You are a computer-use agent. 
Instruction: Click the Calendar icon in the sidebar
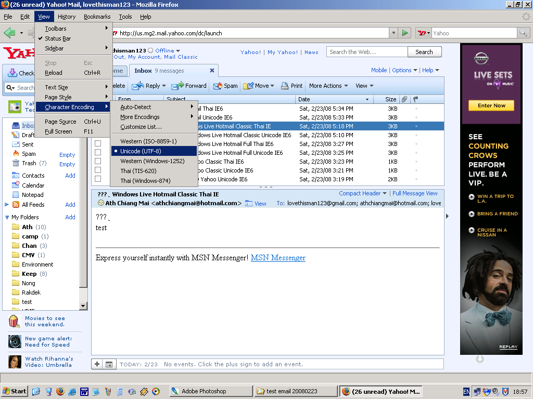[x=16, y=185]
